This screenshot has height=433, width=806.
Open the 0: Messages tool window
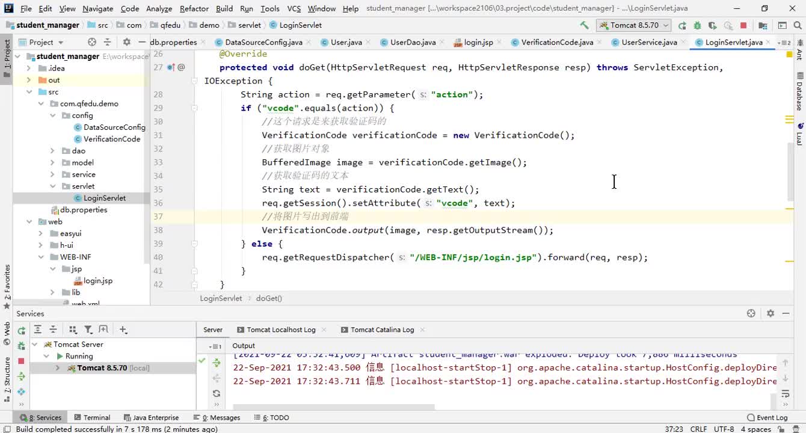coord(217,417)
